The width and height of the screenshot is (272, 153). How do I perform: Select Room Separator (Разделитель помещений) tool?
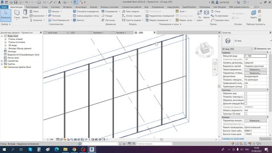coord(160,16)
